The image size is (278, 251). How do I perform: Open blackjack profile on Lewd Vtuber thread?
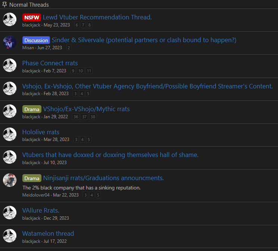pyautogui.click(x=31, y=25)
